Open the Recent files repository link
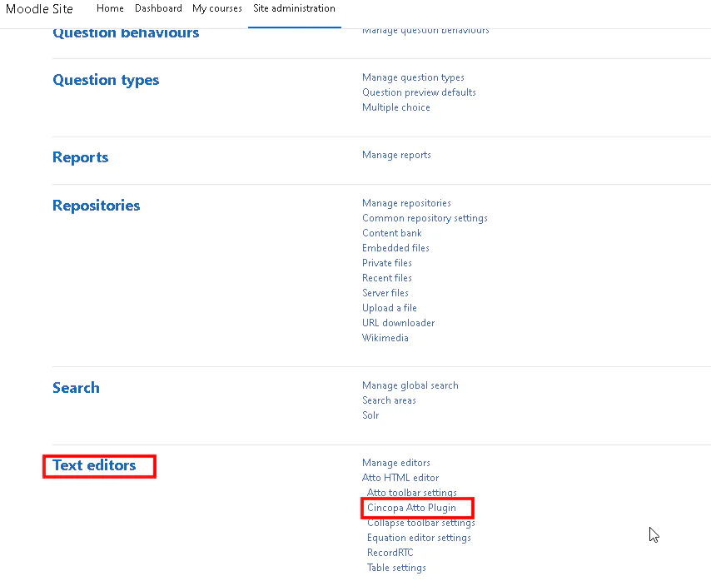 387,278
